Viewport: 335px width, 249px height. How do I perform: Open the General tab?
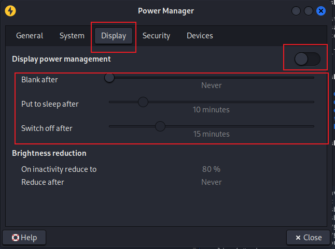point(30,36)
